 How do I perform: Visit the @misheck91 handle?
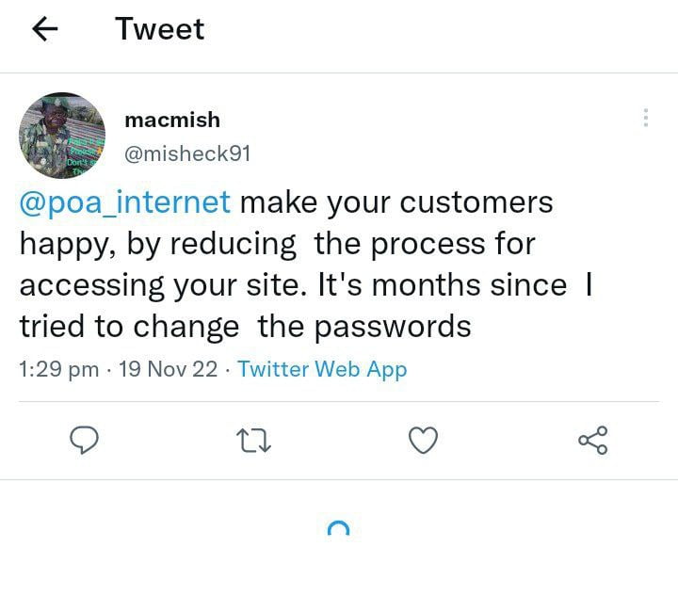coord(187,153)
